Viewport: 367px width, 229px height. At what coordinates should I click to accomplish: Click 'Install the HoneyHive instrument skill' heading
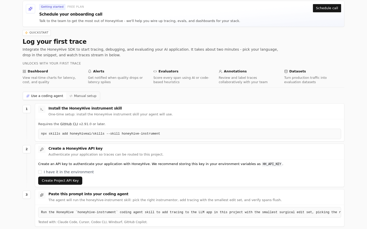click(85, 108)
